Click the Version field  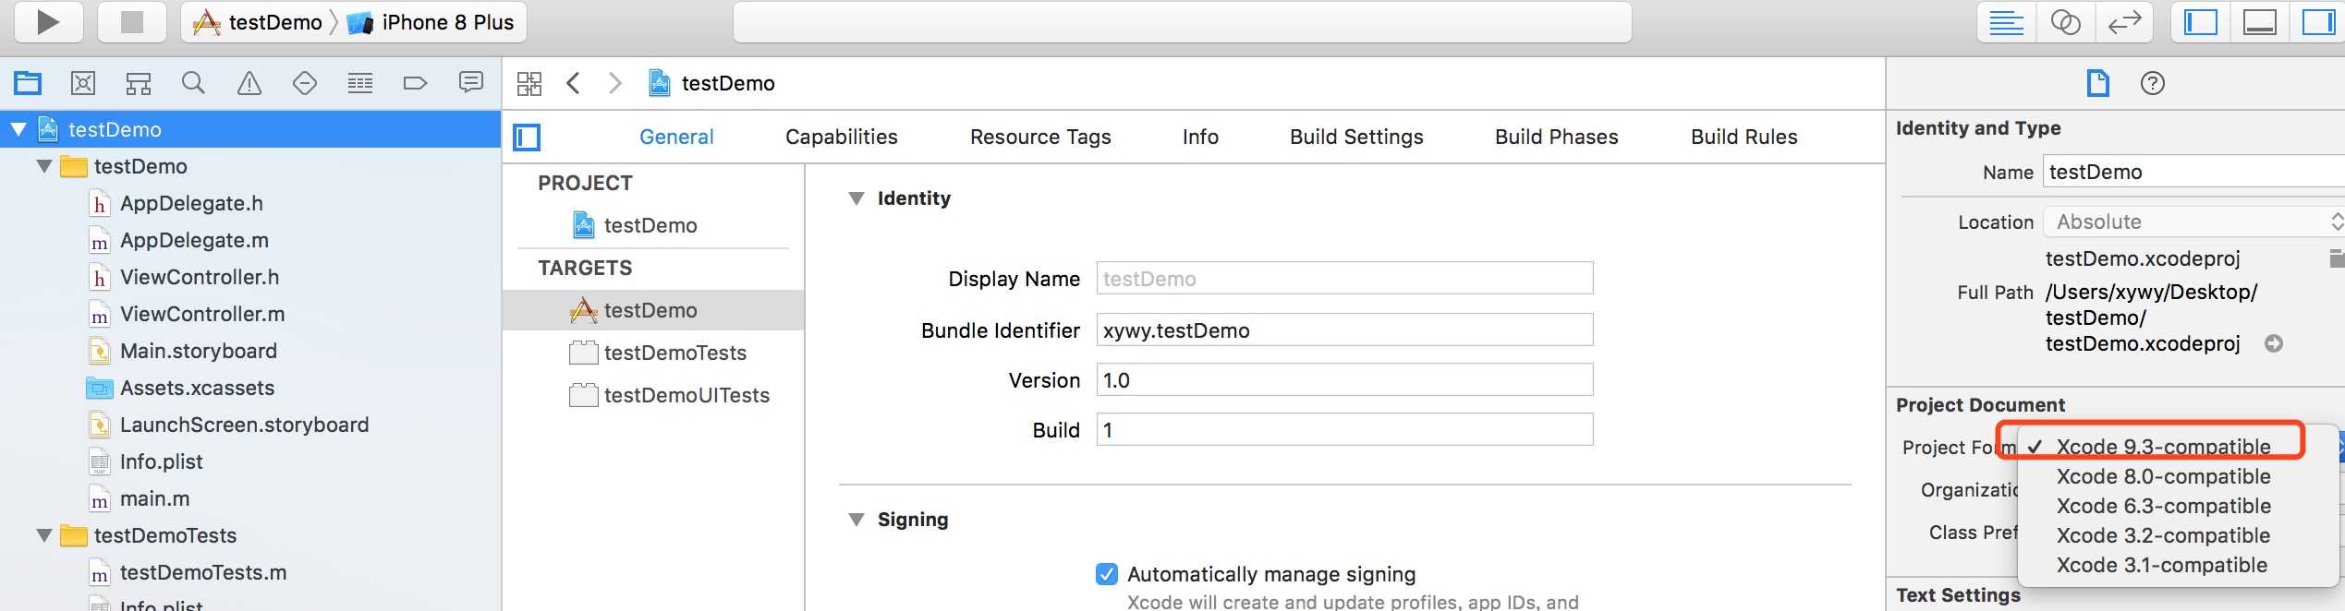(1344, 379)
